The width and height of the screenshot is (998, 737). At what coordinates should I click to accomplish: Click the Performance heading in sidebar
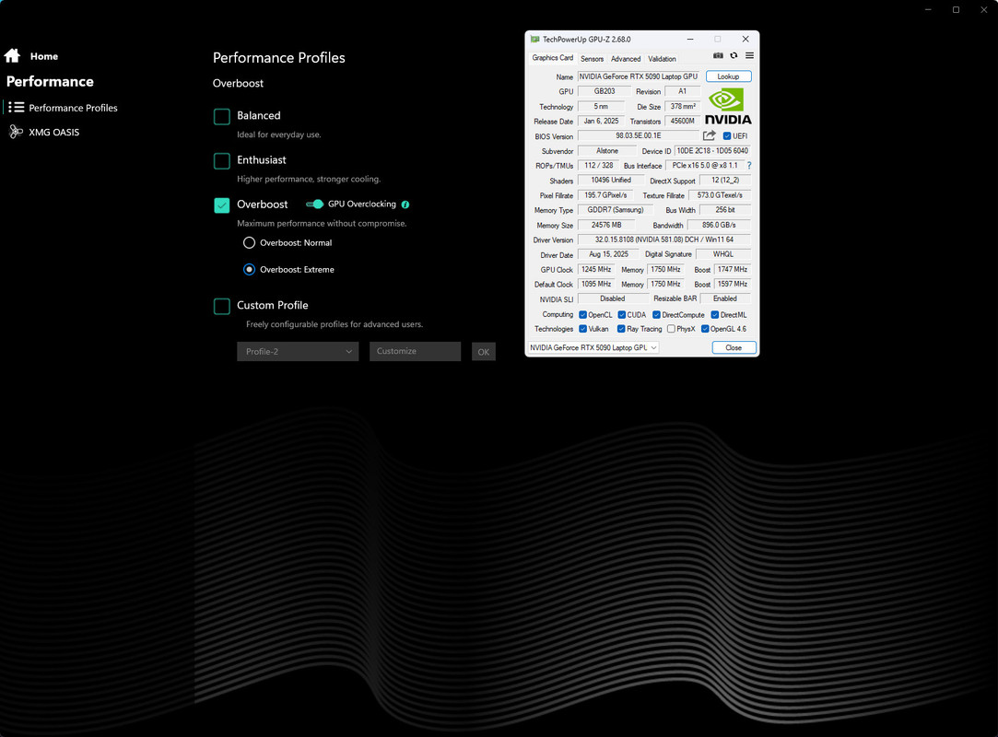coord(51,81)
